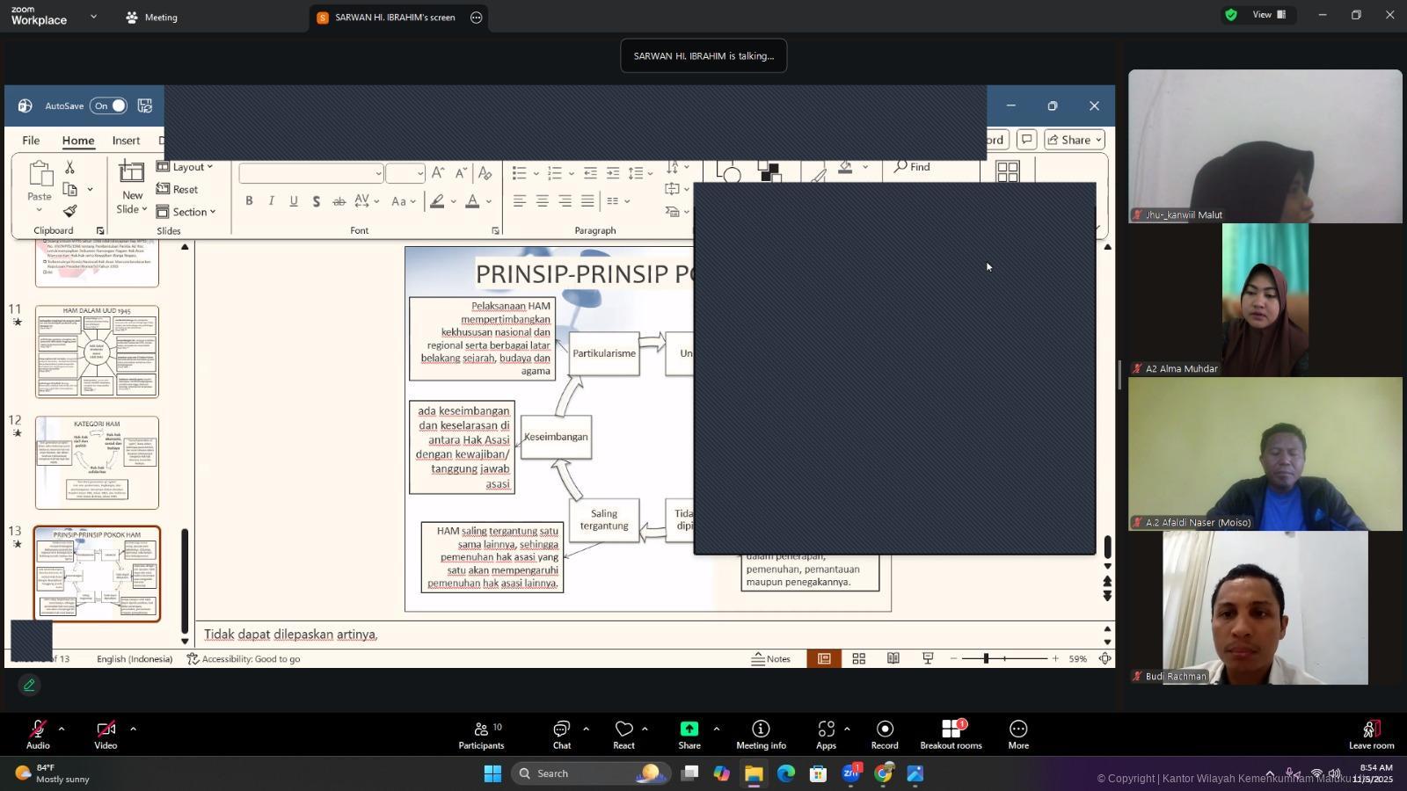The height and width of the screenshot is (791, 1407).
Task: Click the Format Painter brush icon
Action: pyautogui.click(x=70, y=211)
